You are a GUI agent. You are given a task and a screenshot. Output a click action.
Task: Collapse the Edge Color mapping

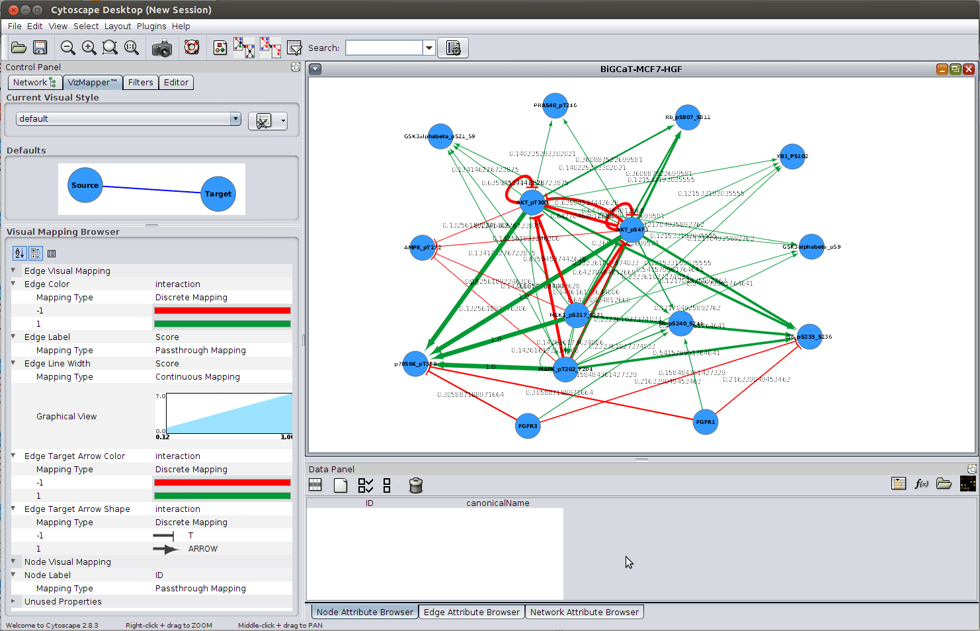click(x=13, y=284)
